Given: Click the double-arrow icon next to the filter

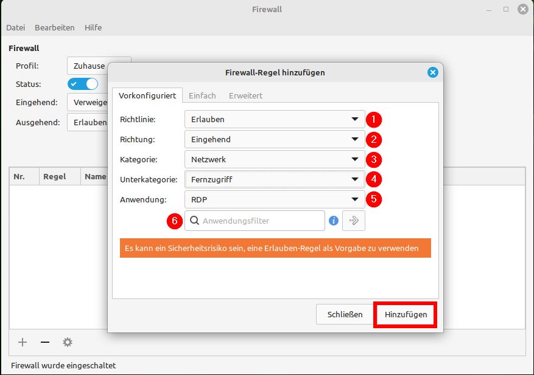Looking at the screenshot, I should point(353,221).
